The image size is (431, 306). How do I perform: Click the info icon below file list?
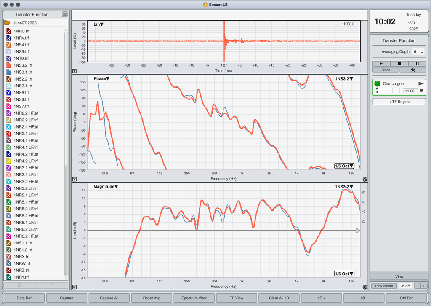click(19, 286)
